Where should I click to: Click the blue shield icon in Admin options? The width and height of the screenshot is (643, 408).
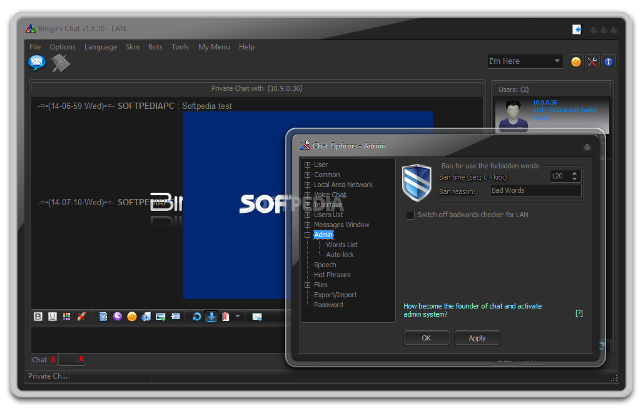(417, 183)
